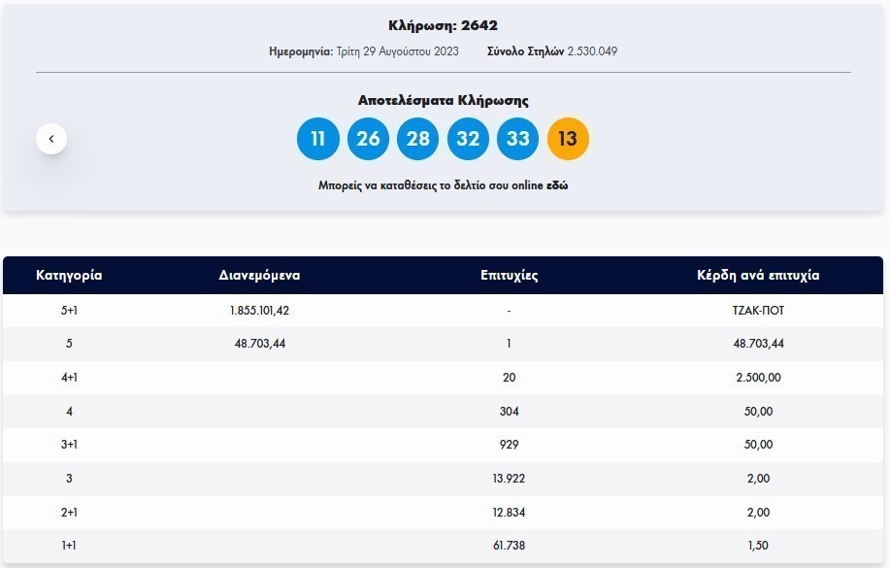The image size is (891, 568).
Task: Select the 5+1 category row label
Action: click(69, 311)
